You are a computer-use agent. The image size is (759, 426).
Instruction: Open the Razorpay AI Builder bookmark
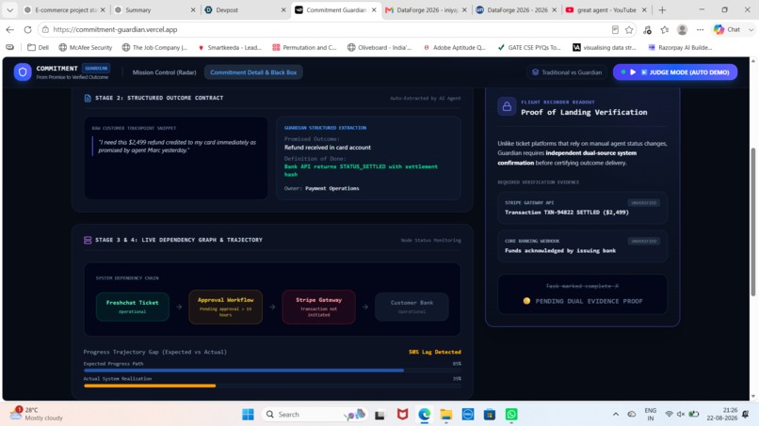(680, 47)
